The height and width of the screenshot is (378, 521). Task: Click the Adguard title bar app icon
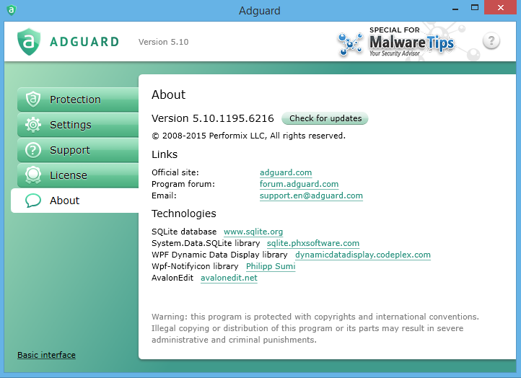point(12,10)
